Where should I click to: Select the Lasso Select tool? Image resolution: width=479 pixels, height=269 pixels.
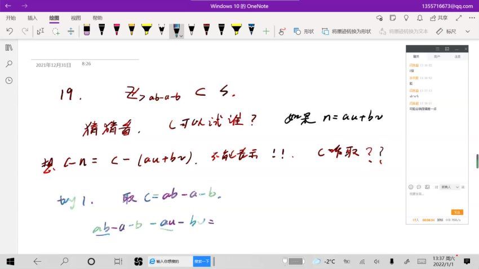[56, 32]
